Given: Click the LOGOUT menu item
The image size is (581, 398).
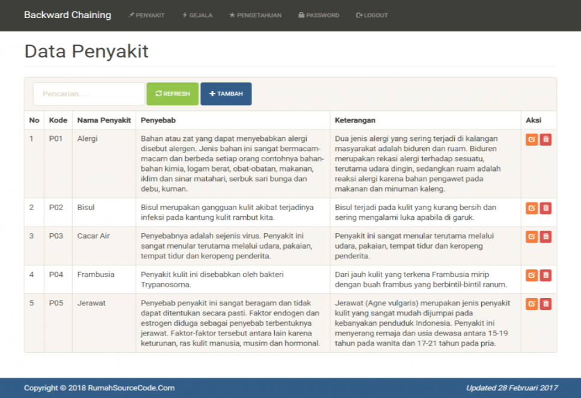Looking at the screenshot, I should click(x=371, y=15).
